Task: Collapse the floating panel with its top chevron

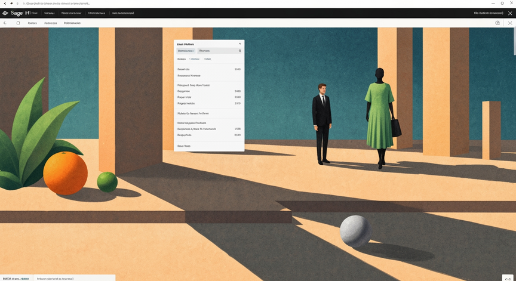Action: coord(240,44)
